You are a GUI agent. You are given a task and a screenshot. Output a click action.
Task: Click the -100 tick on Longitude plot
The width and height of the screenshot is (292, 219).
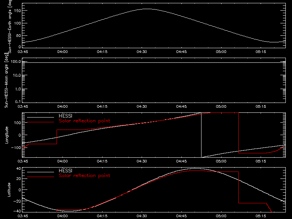[x=16, y=147]
